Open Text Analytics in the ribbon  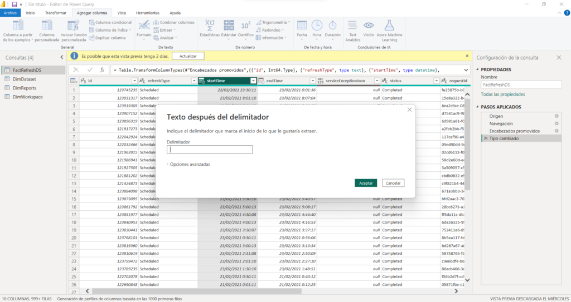[352, 26]
